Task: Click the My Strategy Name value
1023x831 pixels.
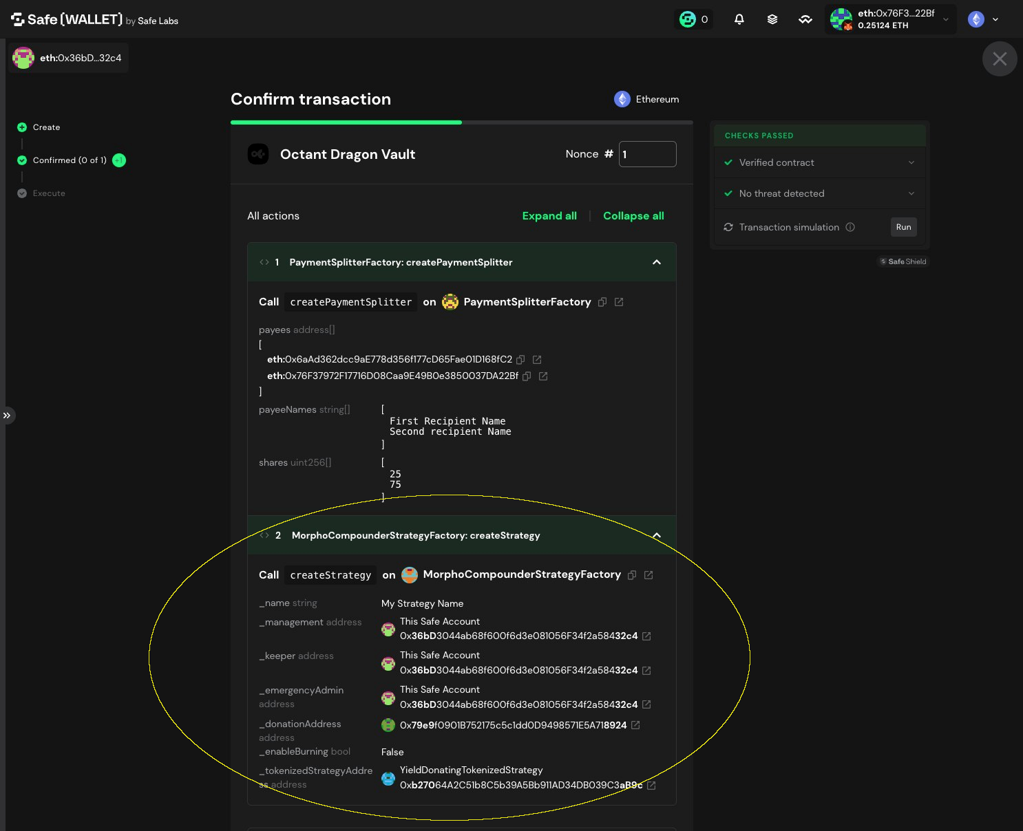Action: click(422, 603)
